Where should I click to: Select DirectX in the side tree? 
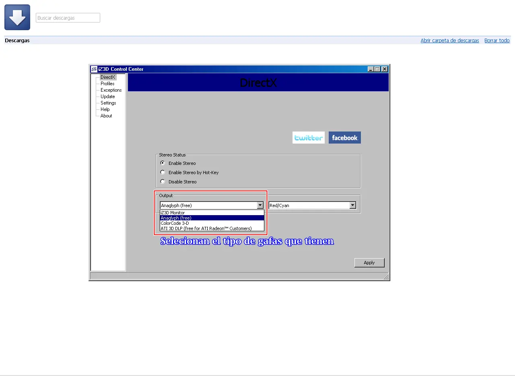pyautogui.click(x=108, y=77)
